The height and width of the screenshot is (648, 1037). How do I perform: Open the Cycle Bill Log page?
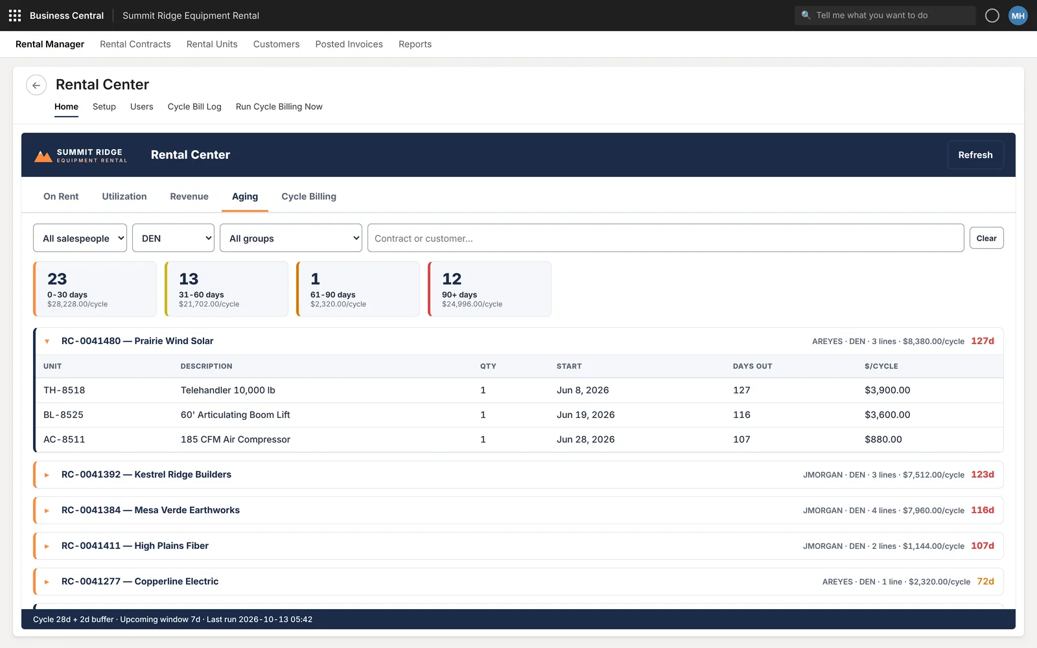[x=194, y=107]
